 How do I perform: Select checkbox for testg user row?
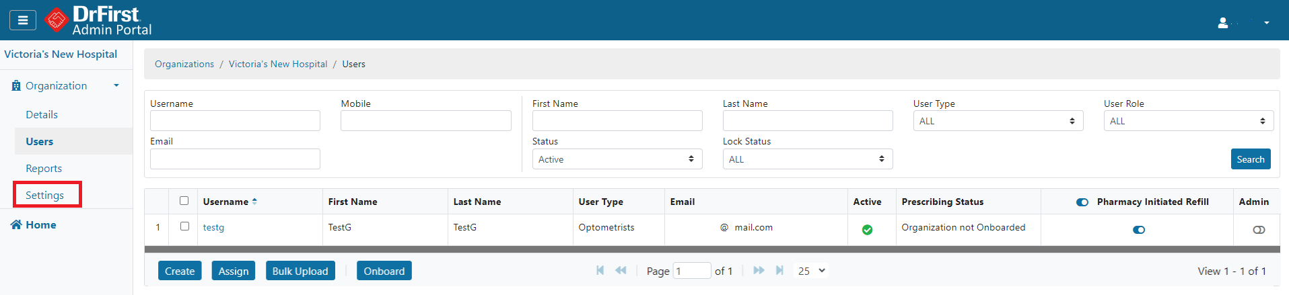(184, 226)
